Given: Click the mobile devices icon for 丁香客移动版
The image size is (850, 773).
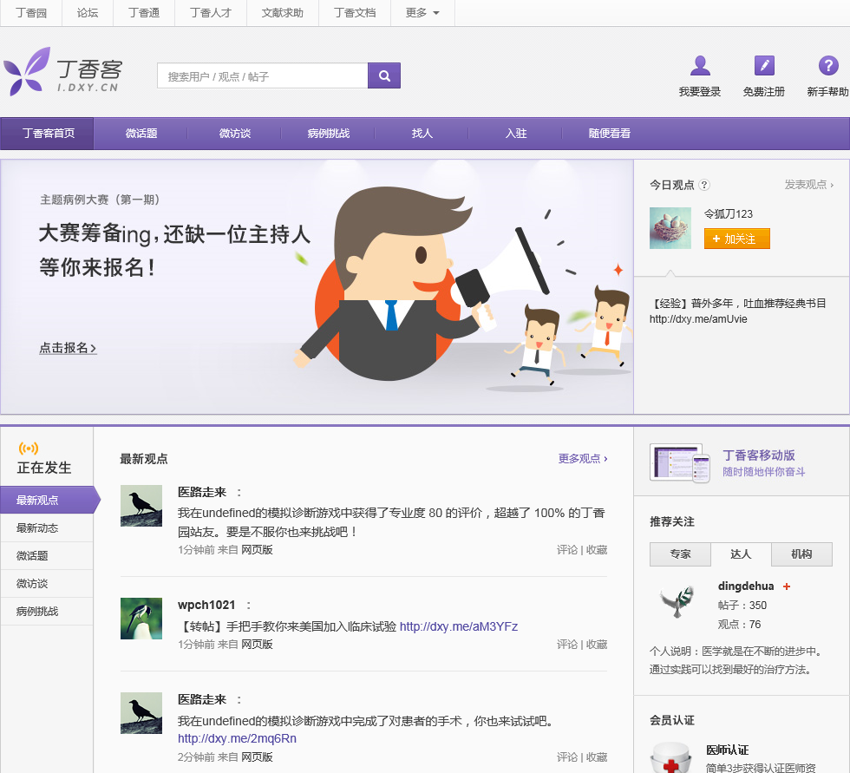Looking at the screenshot, I should point(680,464).
